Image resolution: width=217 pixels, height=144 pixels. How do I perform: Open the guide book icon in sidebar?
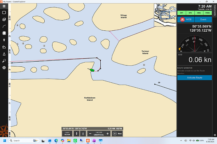point(4,33)
